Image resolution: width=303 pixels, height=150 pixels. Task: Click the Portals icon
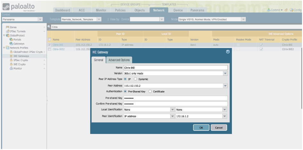coord(11,40)
